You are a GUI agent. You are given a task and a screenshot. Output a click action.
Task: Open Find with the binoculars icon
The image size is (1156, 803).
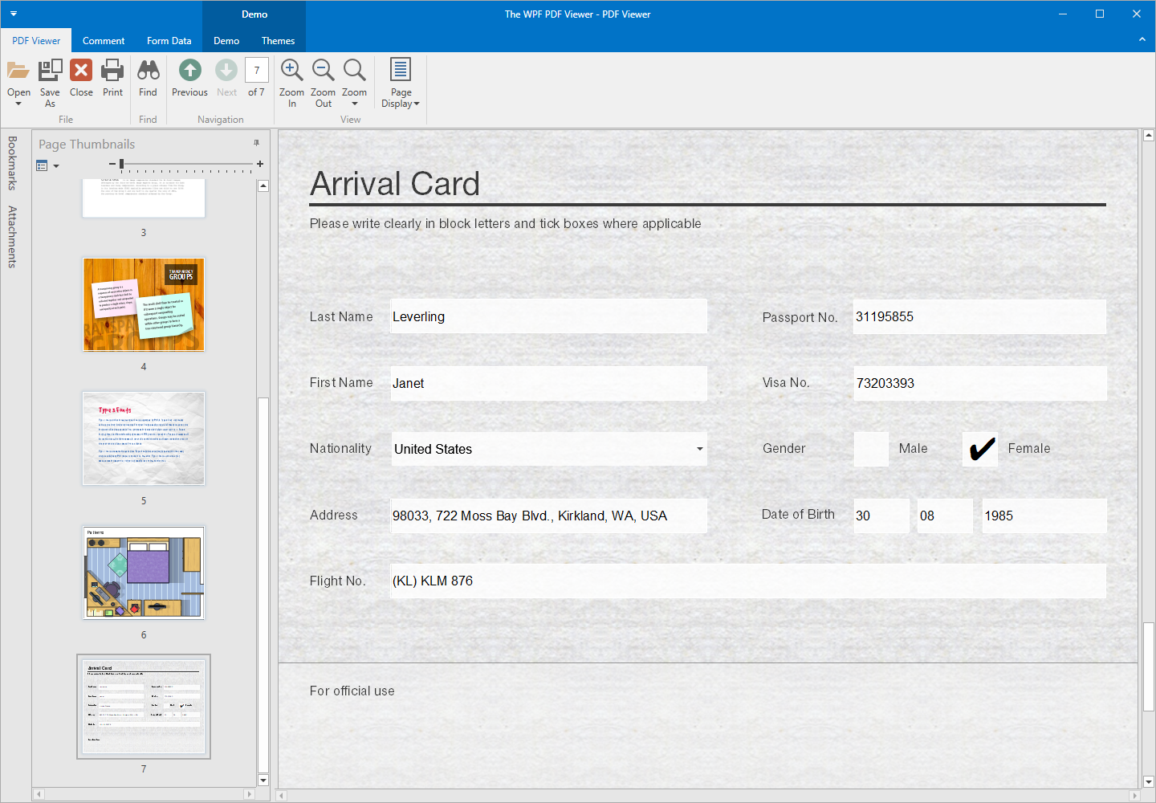tap(148, 71)
